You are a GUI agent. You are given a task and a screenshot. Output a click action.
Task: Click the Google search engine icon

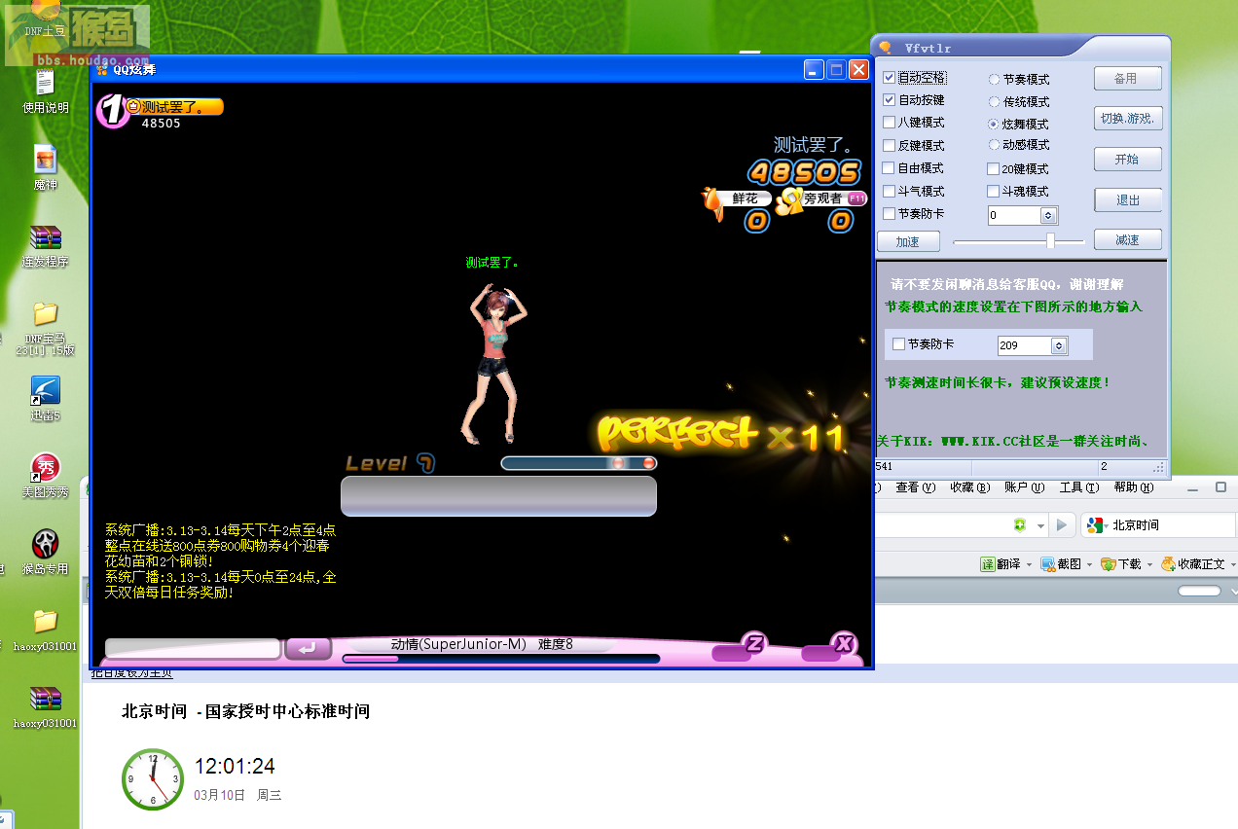coord(1094,525)
